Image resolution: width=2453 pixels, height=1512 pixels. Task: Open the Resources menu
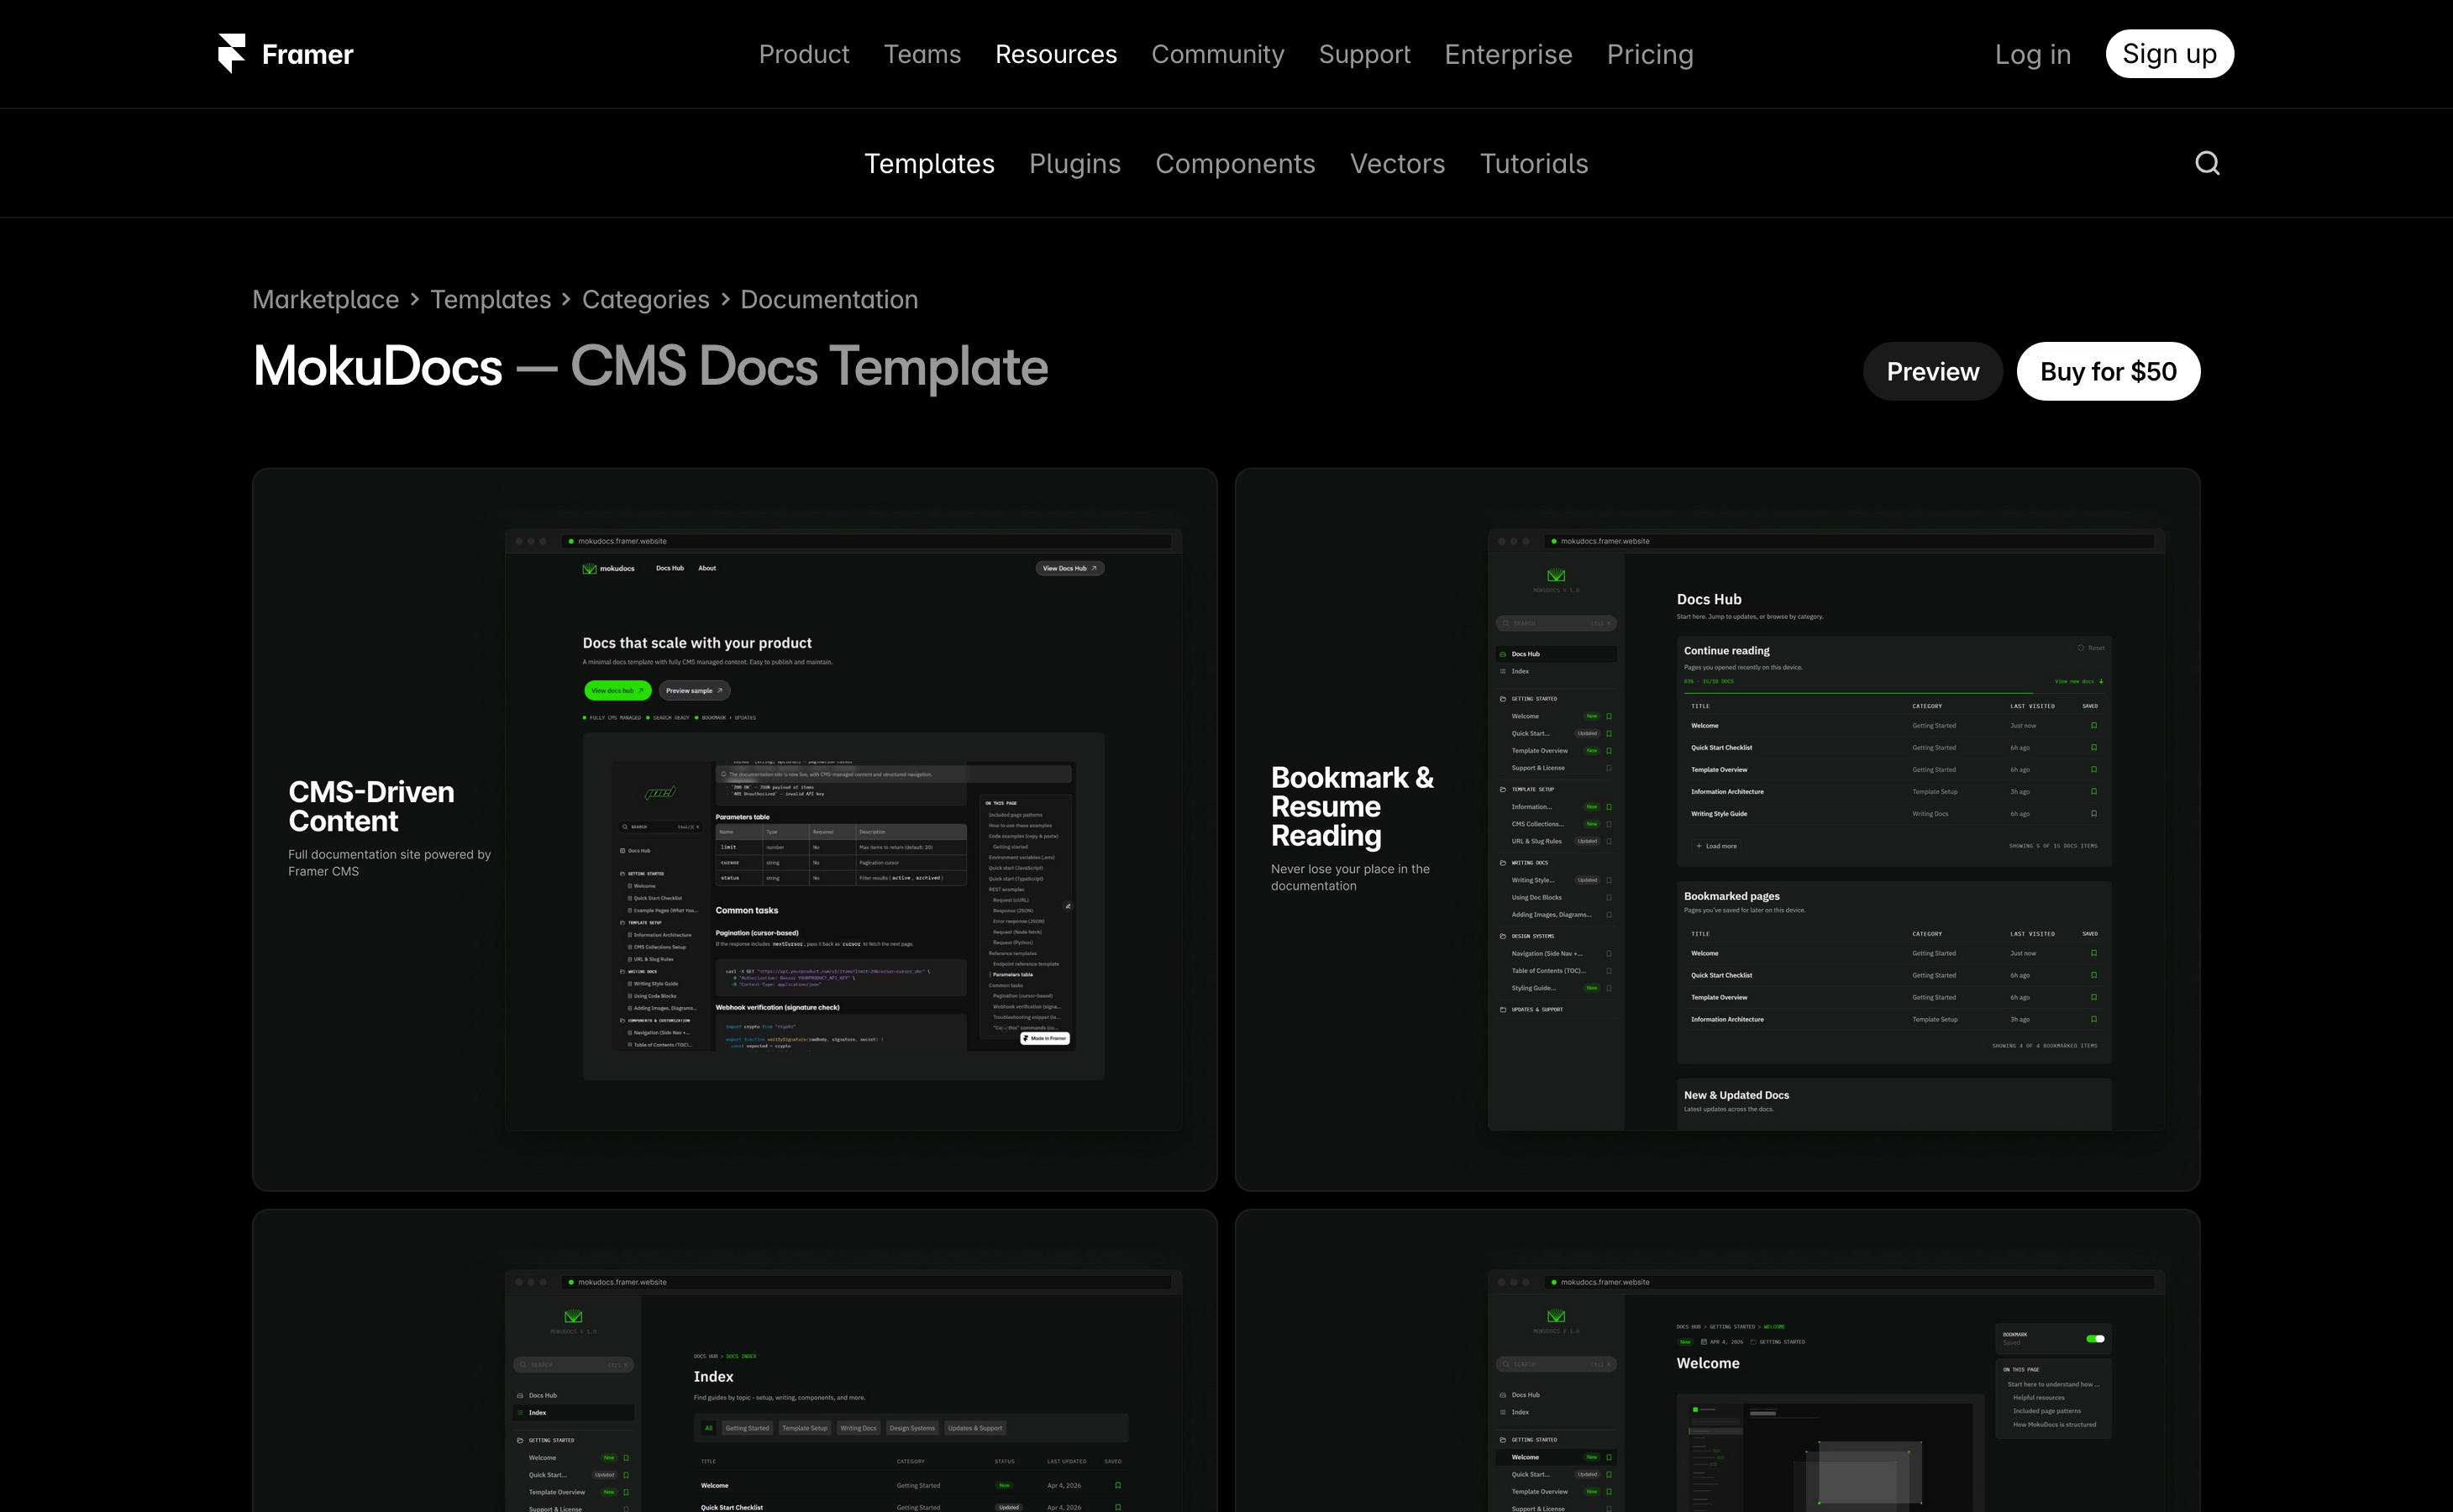(1056, 54)
